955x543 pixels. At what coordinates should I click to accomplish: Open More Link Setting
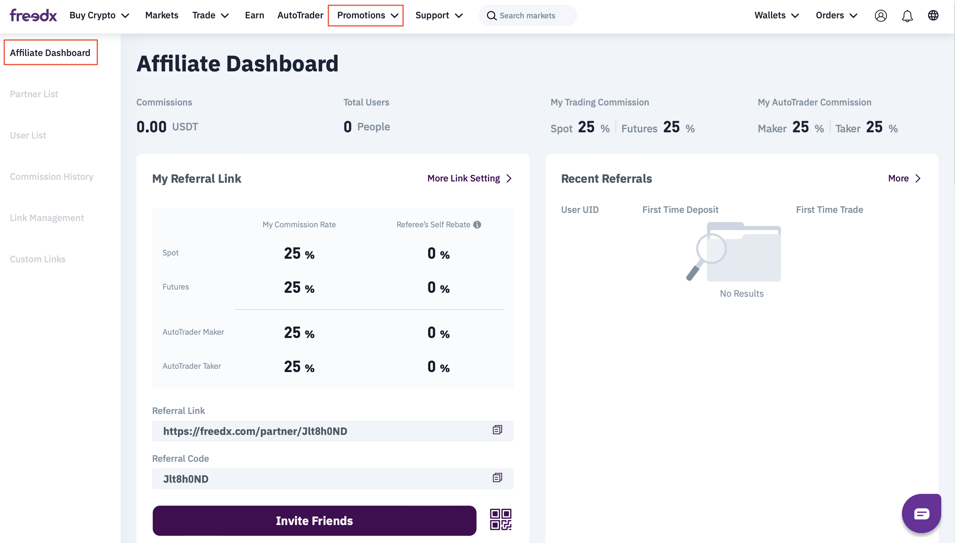469,178
